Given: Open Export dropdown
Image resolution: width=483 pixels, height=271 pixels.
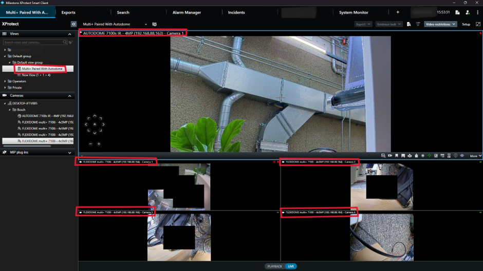Looking at the screenshot, I should coord(363,24).
